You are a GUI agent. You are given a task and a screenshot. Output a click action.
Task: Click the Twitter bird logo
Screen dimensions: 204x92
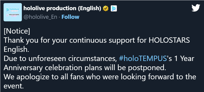(x=196, y=8)
